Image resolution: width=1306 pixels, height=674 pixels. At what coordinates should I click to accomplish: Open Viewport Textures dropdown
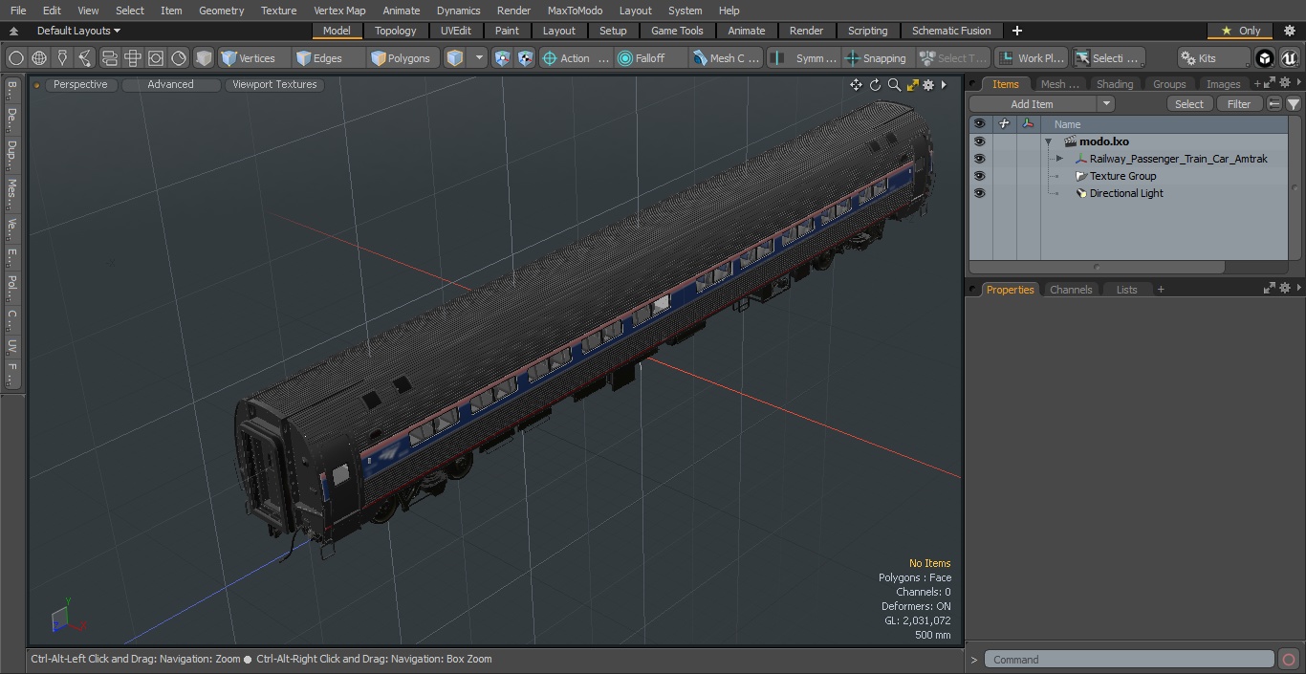(x=274, y=84)
